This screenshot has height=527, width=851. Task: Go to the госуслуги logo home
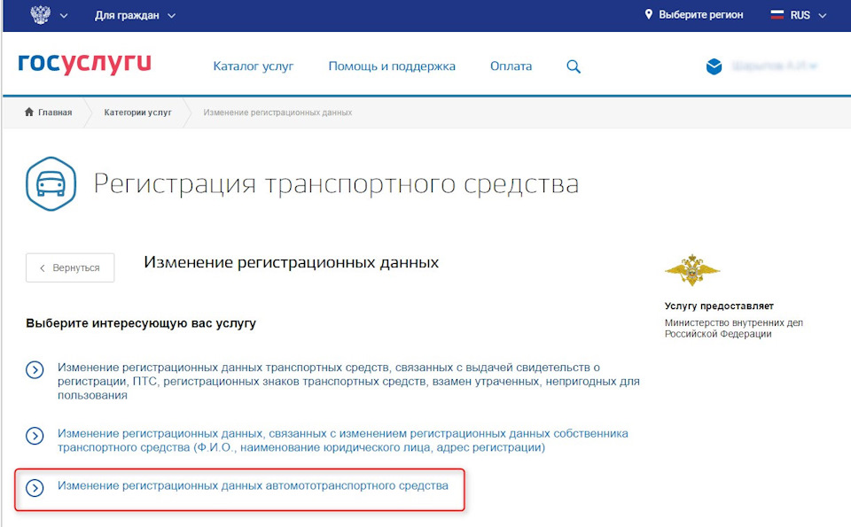(x=85, y=64)
